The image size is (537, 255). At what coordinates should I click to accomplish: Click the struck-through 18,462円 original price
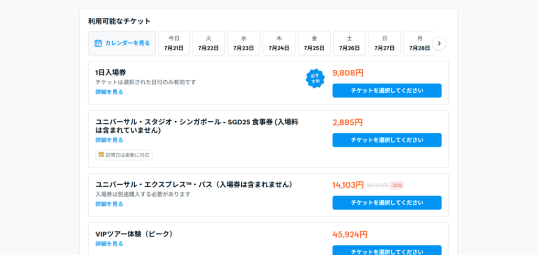pyautogui.click(x=378, y=185)
